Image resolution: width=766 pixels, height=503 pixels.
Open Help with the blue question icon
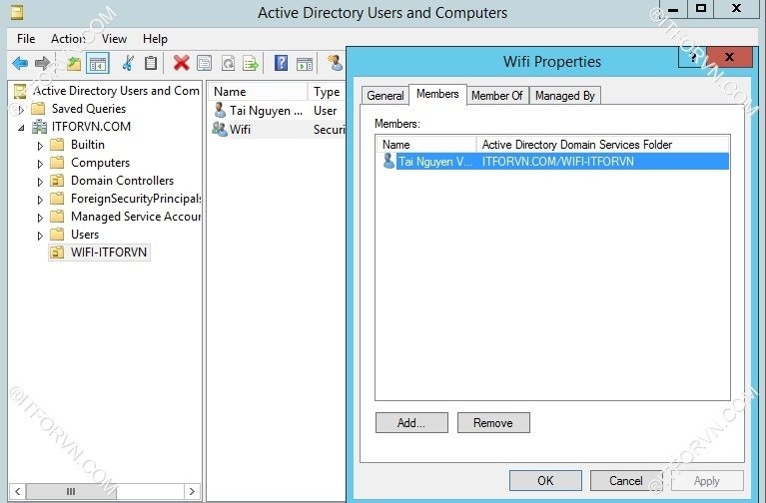point(281,64)
